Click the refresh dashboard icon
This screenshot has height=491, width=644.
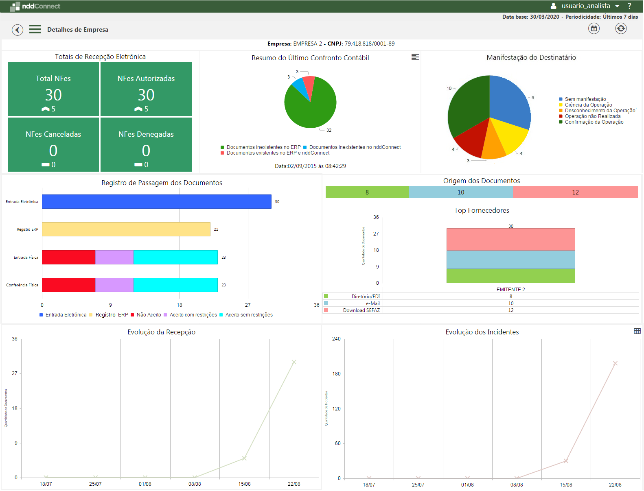pos(621,28)
